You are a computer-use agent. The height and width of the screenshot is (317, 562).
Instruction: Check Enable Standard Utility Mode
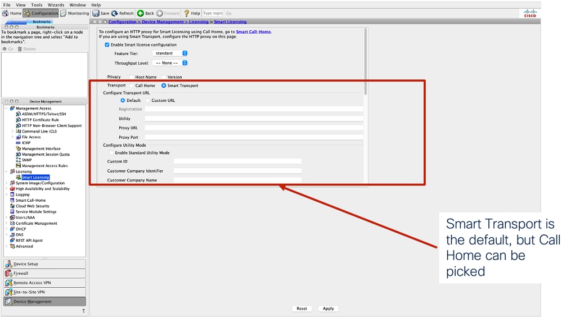point(111,152)
